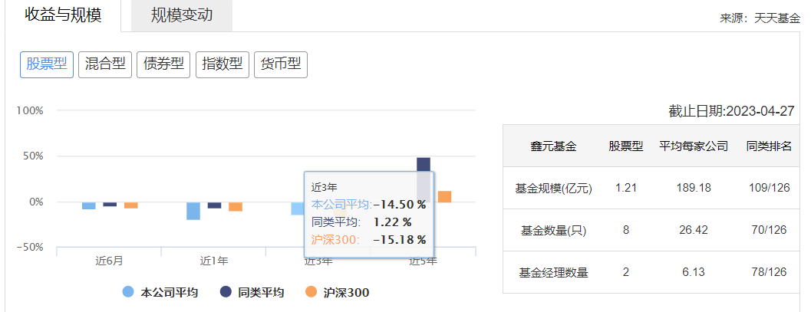Select the 收益与规模 tab
Image resolution: width=811 pixels, height=312 pixels.
pos(63,15)
